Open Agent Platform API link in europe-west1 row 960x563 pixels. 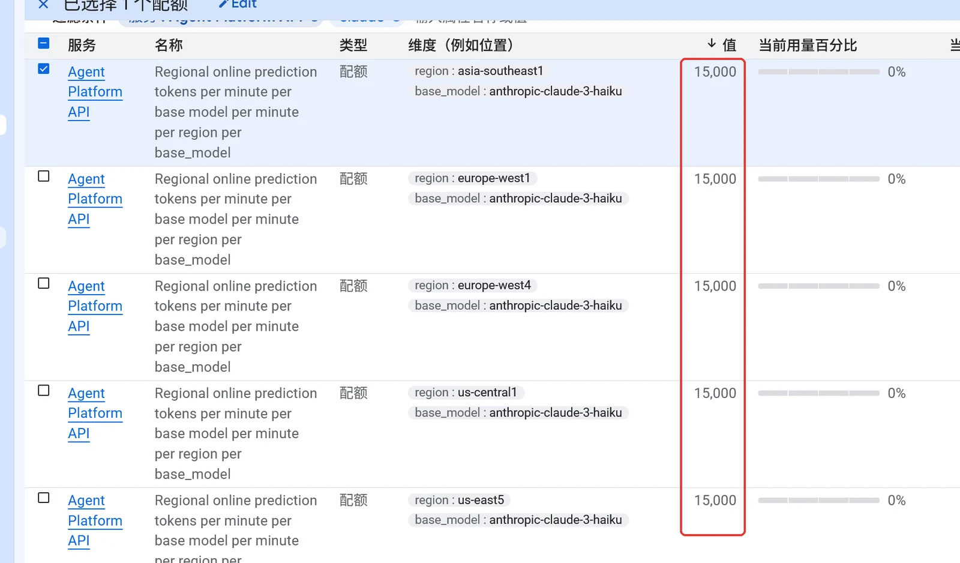click(x=95, y=199)
